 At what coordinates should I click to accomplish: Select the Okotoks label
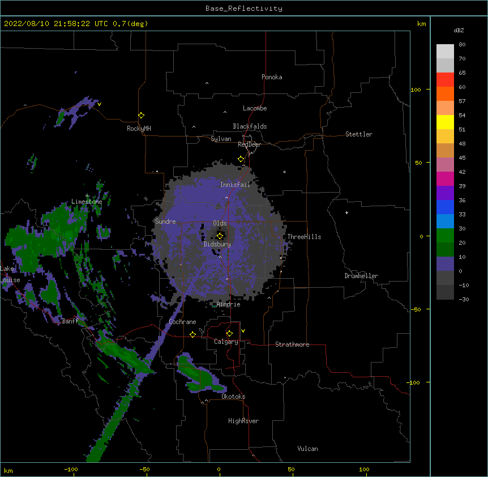pos(233,397)
